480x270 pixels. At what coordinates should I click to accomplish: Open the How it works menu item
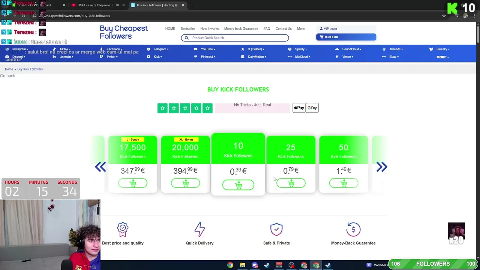tap(209, 28)
